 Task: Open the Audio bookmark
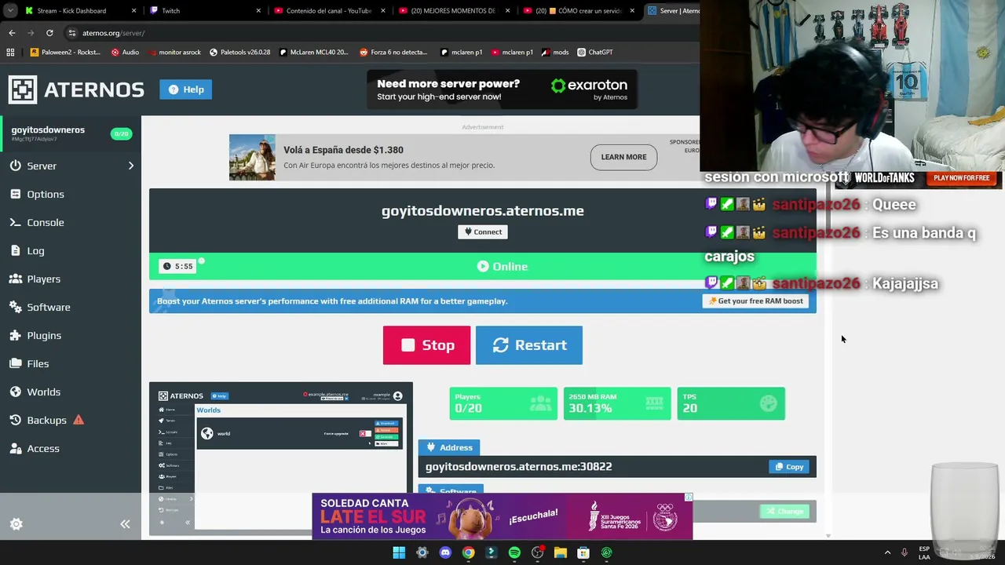point(125,53)
